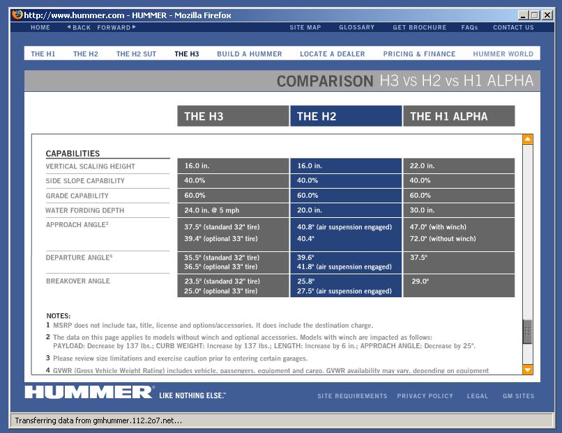Click the status bar 'Transferring data' message
This screenshot has width=562, height=433.
pos(98,420)
